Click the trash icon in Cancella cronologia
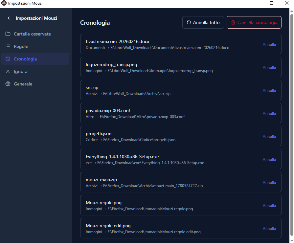This screenshot has height=243, width=294. coord(233,22)
